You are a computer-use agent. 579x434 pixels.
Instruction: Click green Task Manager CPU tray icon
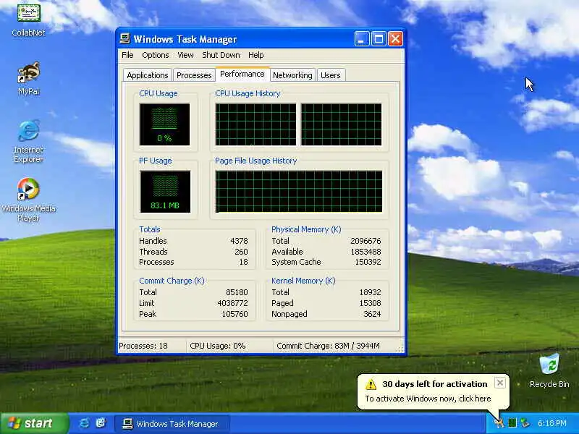click(x=512, y=423)
